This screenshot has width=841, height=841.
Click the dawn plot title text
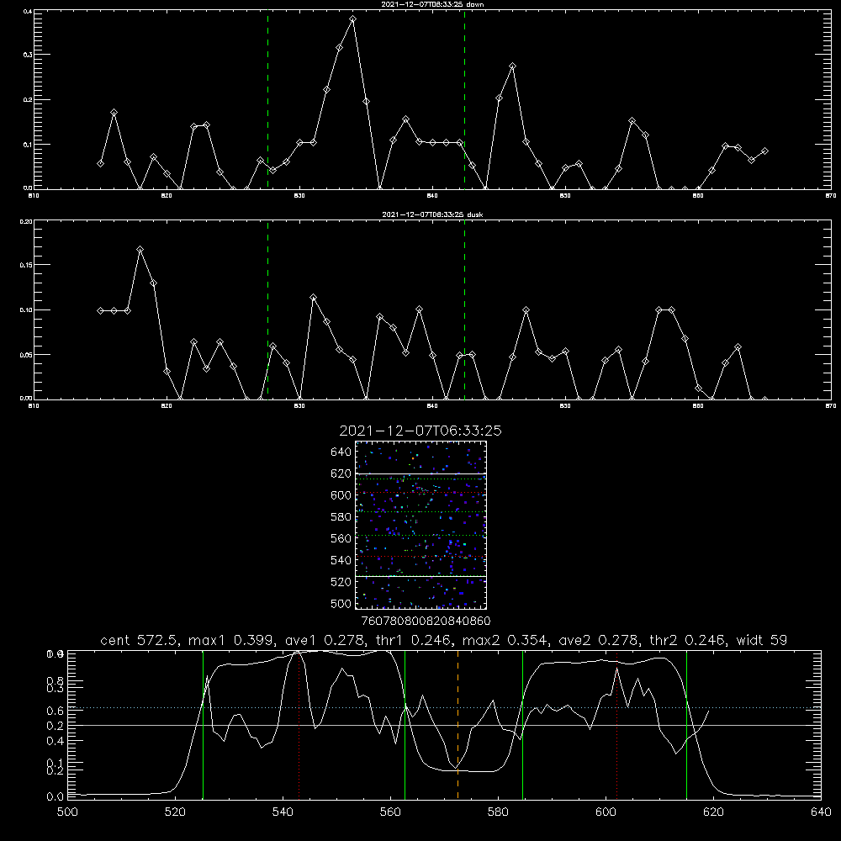432,4
